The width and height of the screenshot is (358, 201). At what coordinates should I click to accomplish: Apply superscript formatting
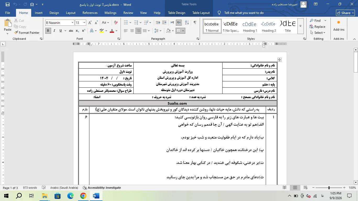tap(84, 31)
